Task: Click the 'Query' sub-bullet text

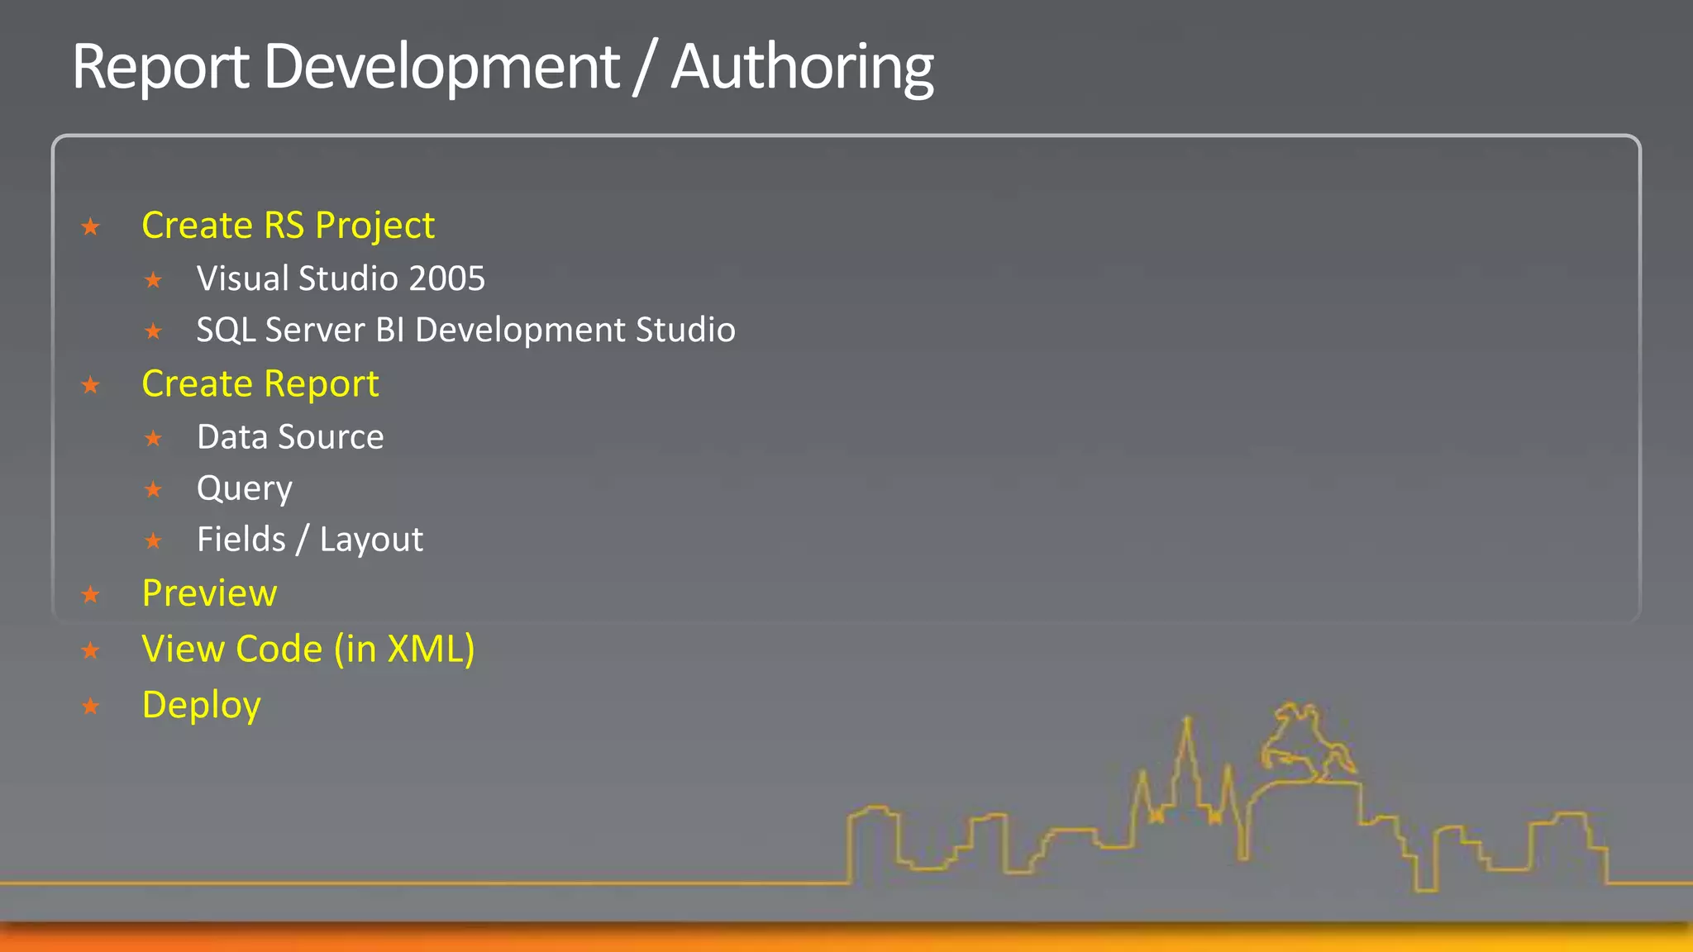Action: coord(244,490)
